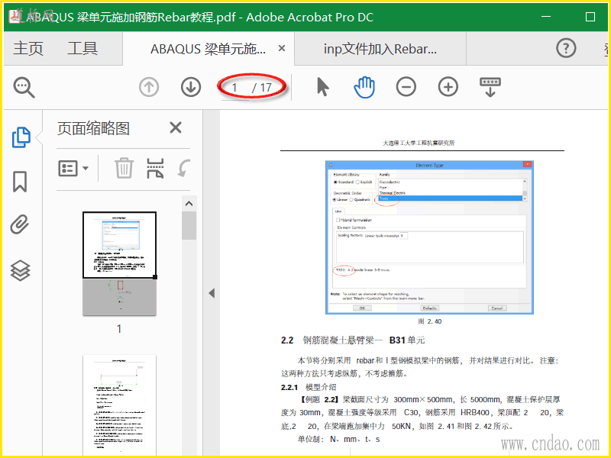Select the ABAQUS 梁单元施 document tab
Viewport: 611px width, 458px height.
point(208,49)
